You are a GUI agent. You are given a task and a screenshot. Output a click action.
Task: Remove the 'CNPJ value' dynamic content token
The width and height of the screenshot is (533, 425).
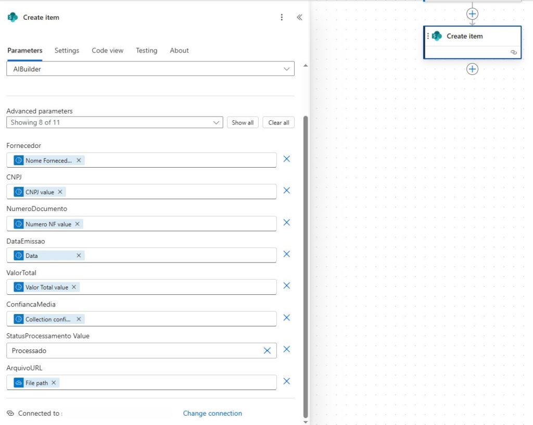pyautogui.click(x=60, y=192)
